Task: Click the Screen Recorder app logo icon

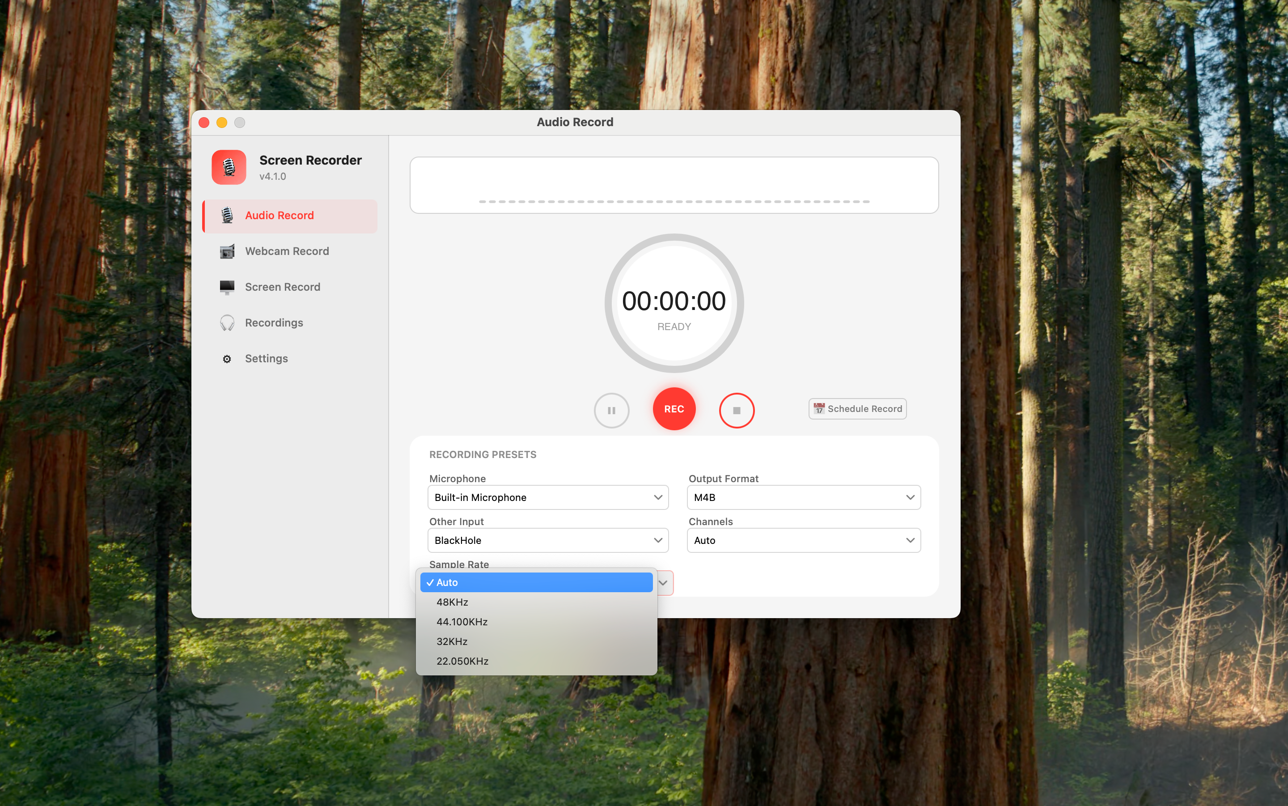Action: click(229, 167)
